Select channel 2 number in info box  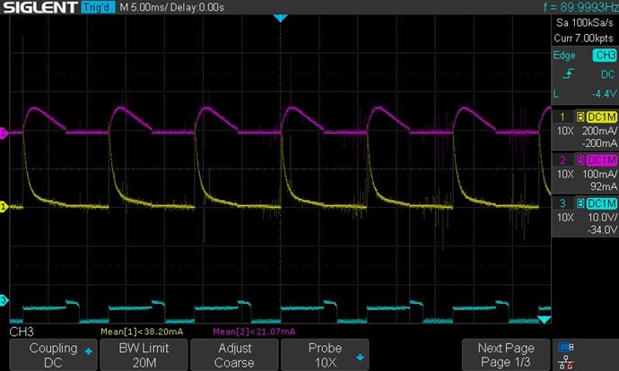[562, 160]
